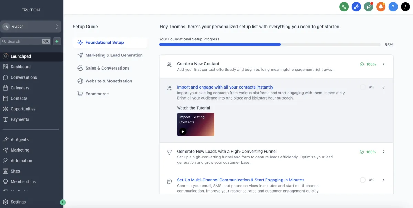The width and height of the screenshot is (413, 208).
Task: Open Set Up Multi-Channel Communication link
Action: (x=241, y=180)
